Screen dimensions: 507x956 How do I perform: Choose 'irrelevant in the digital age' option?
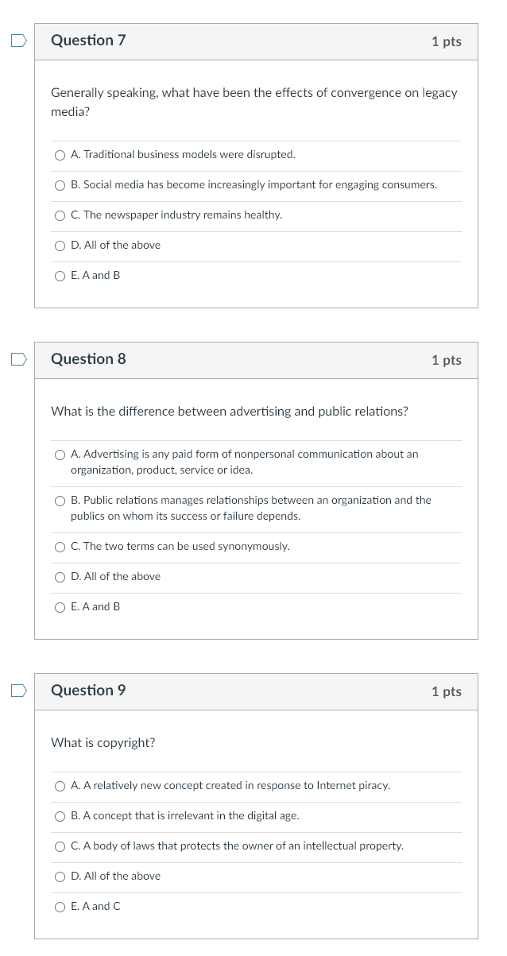coord(60,816)
